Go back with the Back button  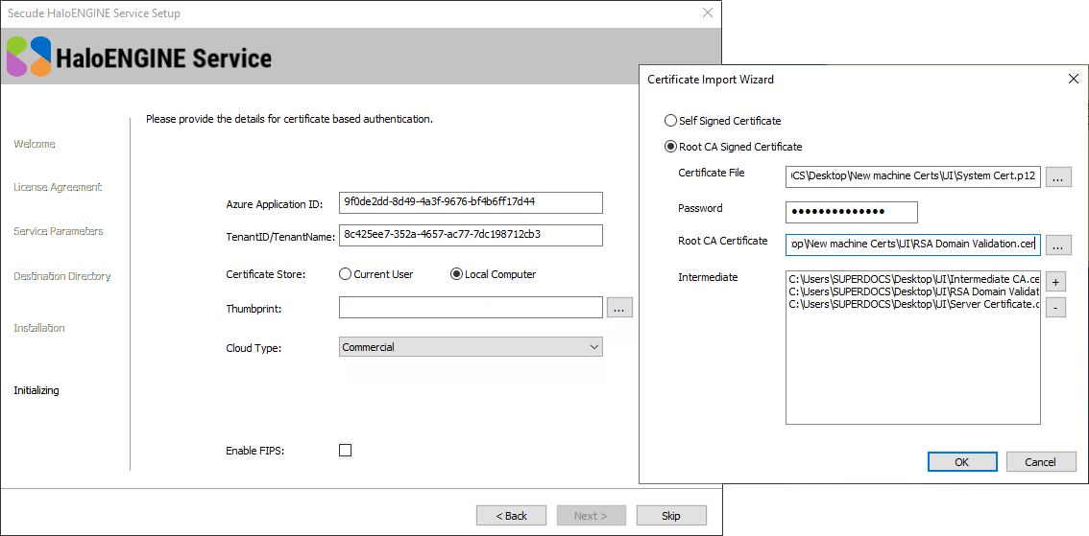point(511,516)
